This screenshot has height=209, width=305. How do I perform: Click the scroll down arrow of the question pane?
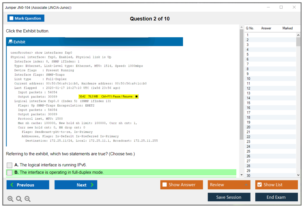click(241, 175)
